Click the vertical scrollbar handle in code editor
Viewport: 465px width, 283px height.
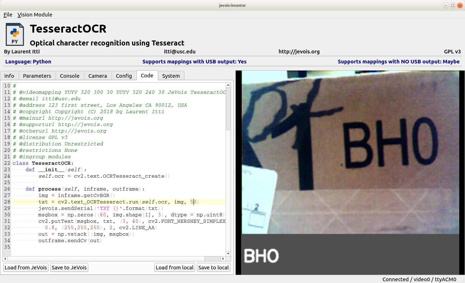(x=228, y=109)
